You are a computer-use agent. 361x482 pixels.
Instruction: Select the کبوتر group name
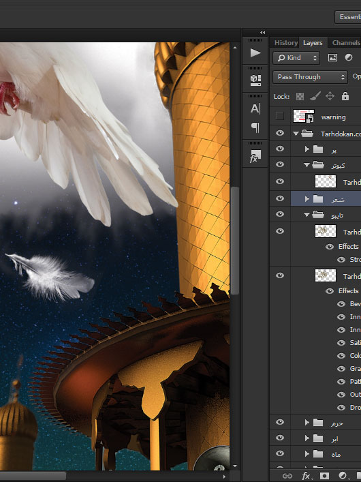click(x=338, y=166)
